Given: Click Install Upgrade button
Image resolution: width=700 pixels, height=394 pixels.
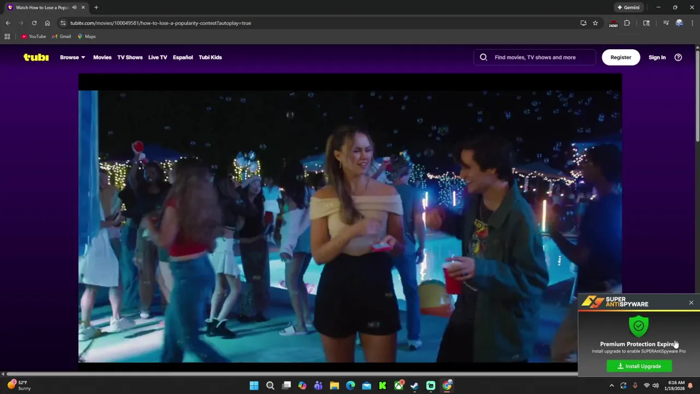Looking at the screenshot, I should coord(639,366).
